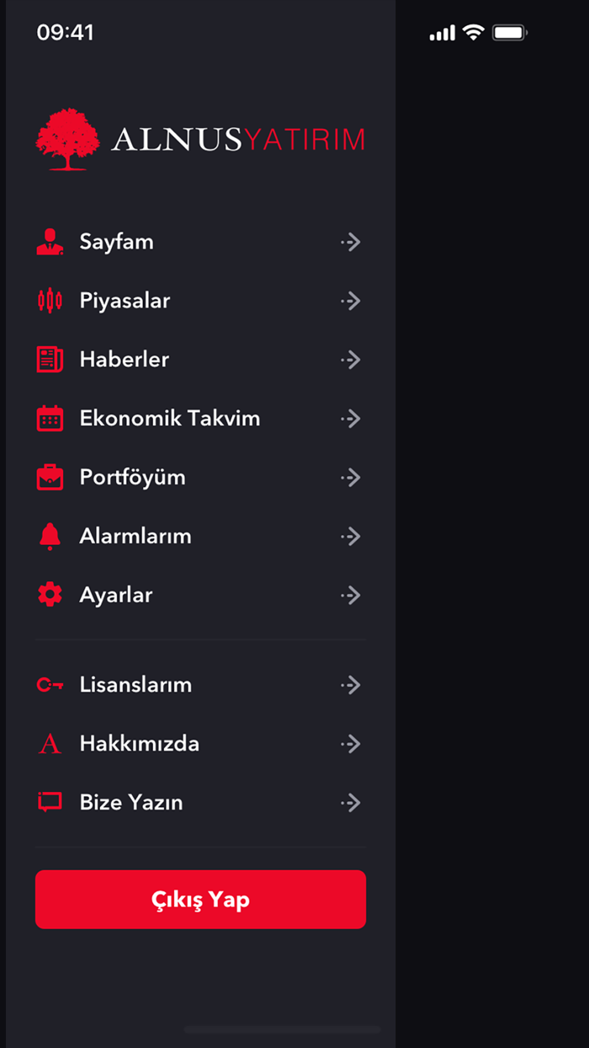The height and width of the screenshot is (1048, 589).
Task: Click the battery status indicator
Action: [x=509, y=32]
